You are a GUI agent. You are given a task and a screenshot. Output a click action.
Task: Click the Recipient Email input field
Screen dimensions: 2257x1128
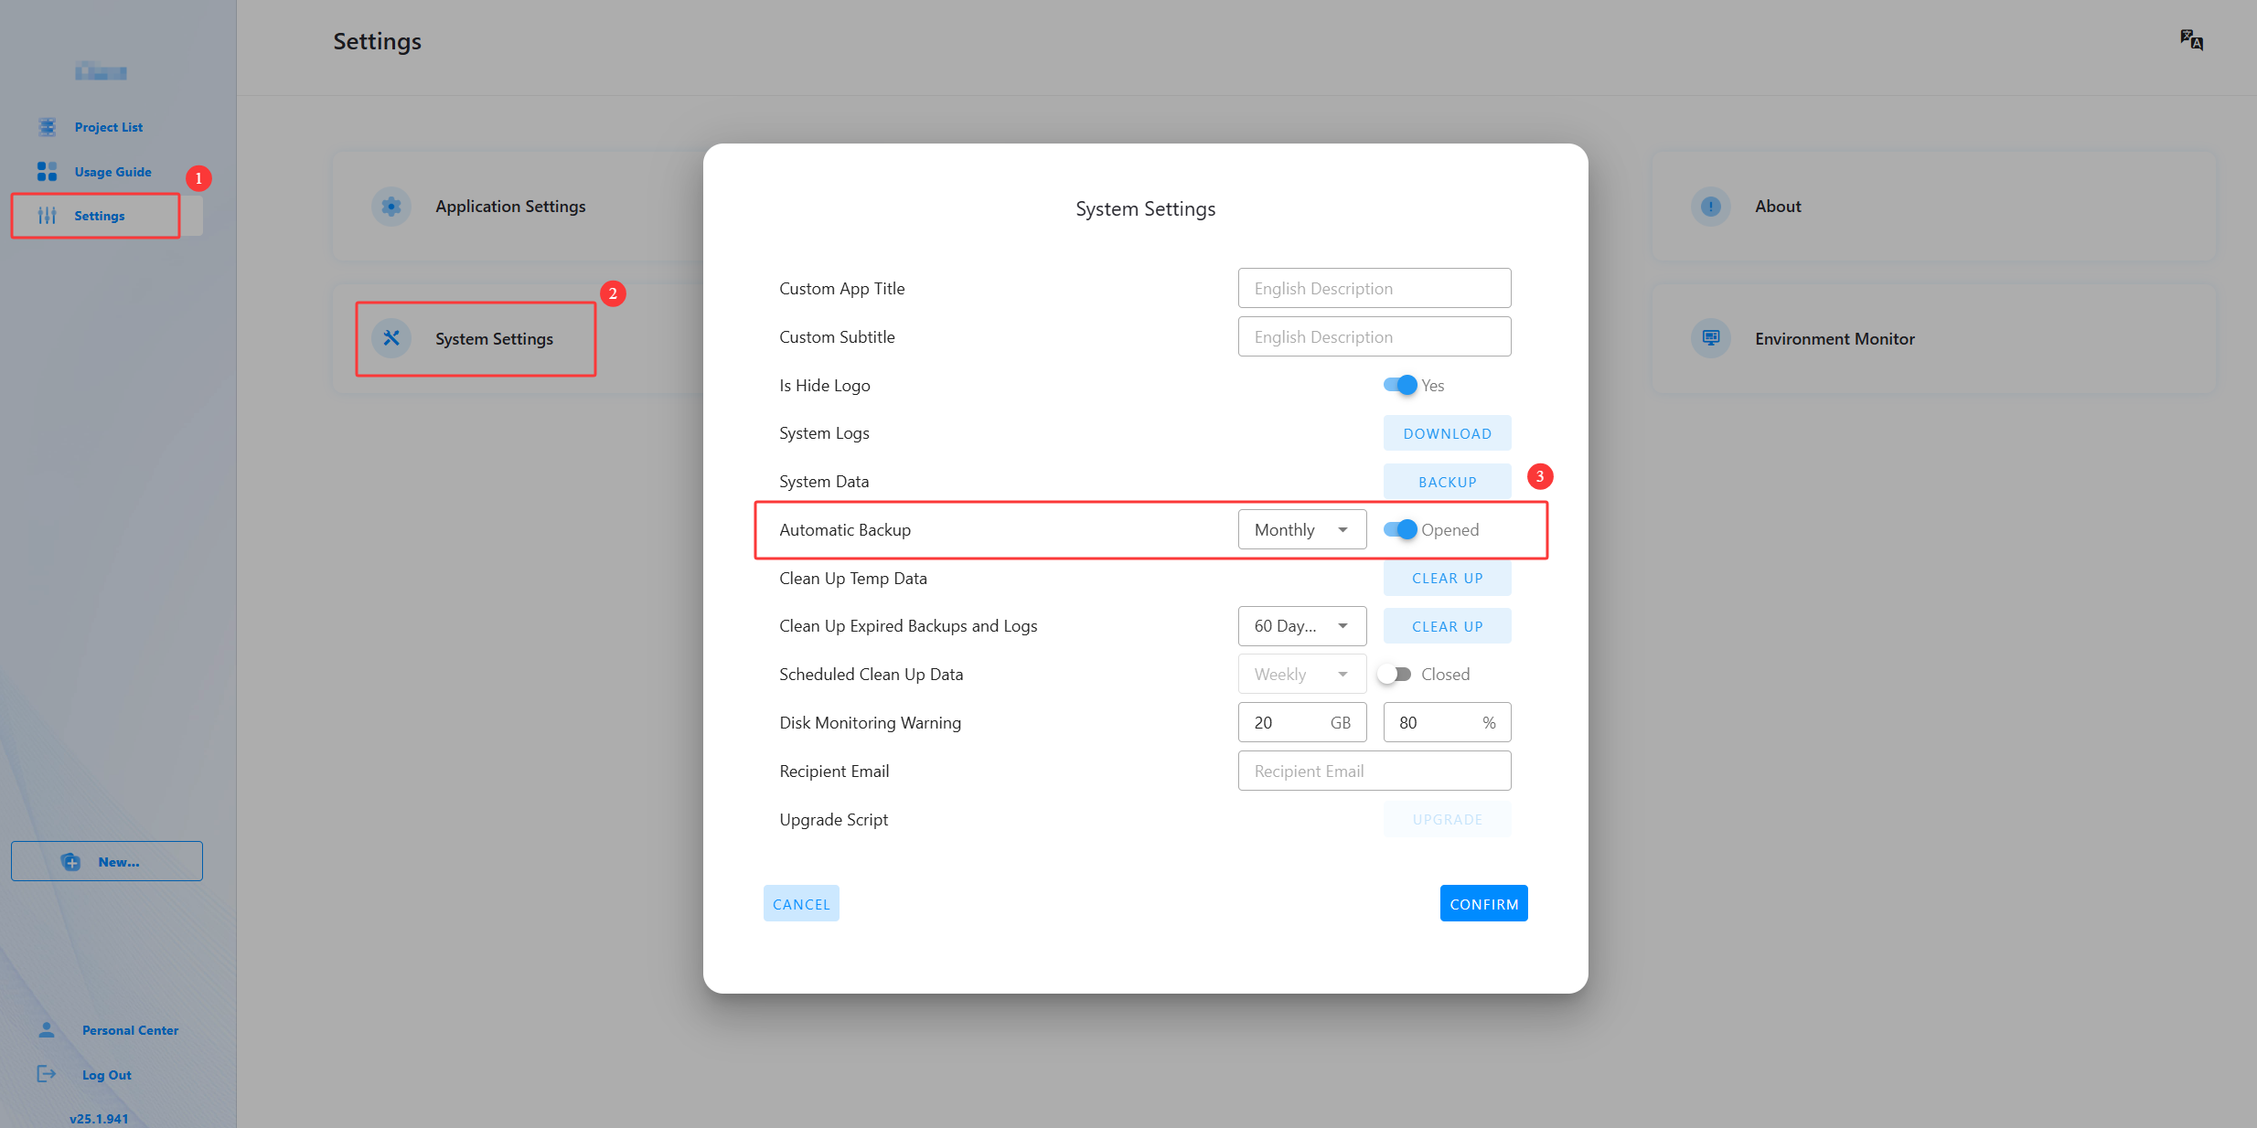pyautogui.click(x=1374, y=771)
